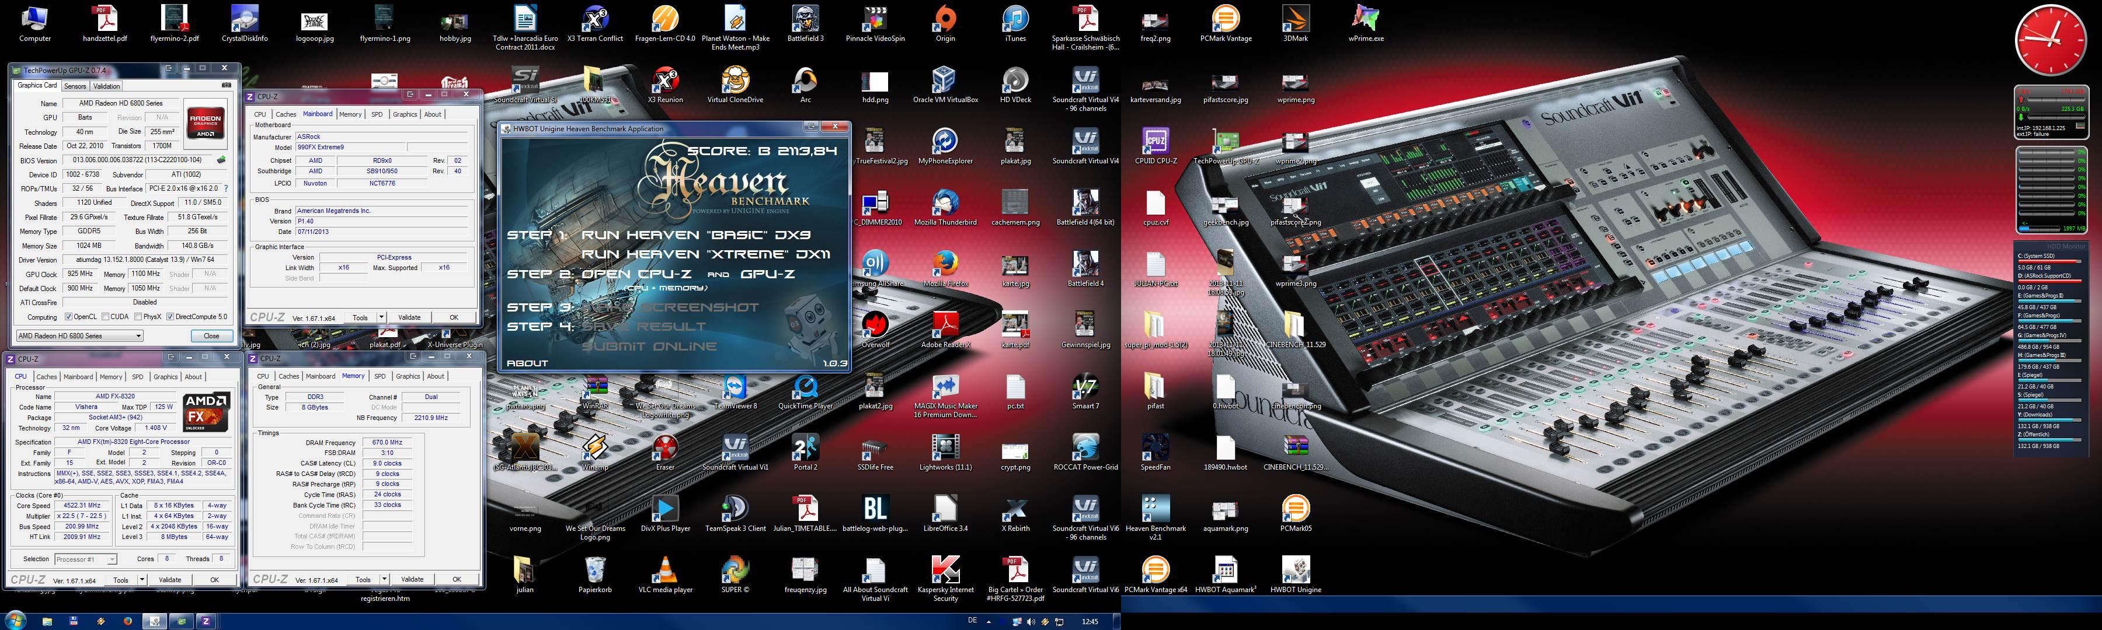Select MyPhoneExplorer desktop icon
The image size is (2102, 630).
click(x=945, y=146)
